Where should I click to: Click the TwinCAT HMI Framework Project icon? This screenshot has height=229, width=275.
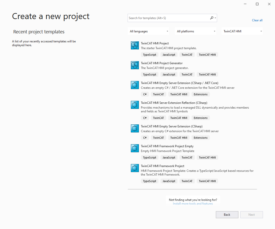135,168
